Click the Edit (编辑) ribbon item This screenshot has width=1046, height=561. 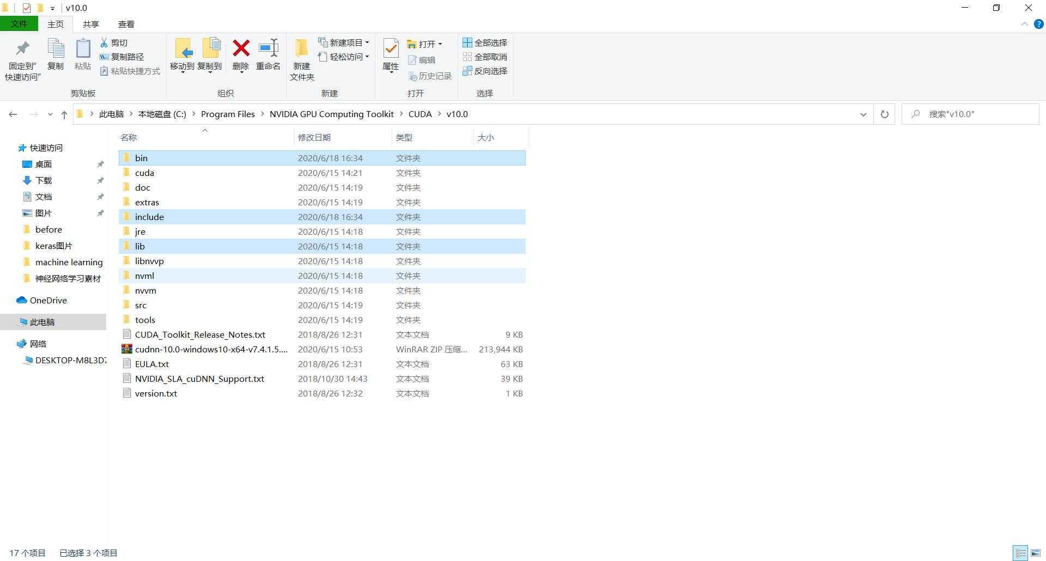(x=421, y=60)
